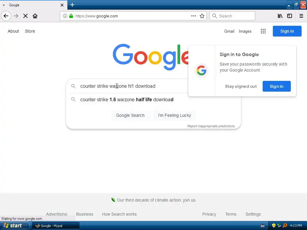Stop loading the page
The width and height of the screenshot is (307, 230).
pyautogui.click(x=25, y=16)
